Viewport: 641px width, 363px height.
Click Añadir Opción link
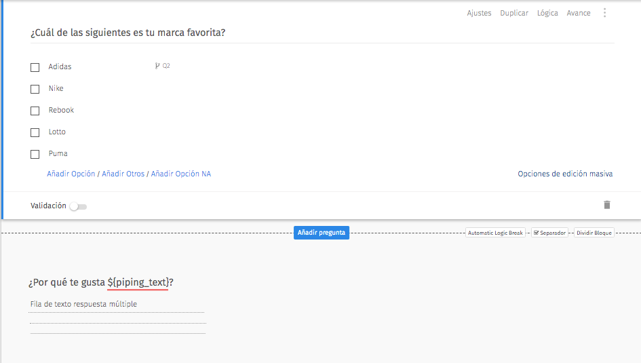(x=71, y=174)
